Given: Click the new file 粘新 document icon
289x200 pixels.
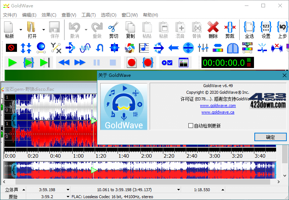Looking at the screenshot, I should tap(8, 27).
